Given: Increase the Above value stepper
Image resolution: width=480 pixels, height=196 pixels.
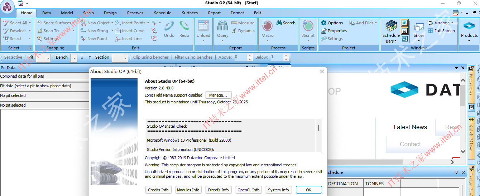Looking at the screenshot, I should tap(250, 55).
